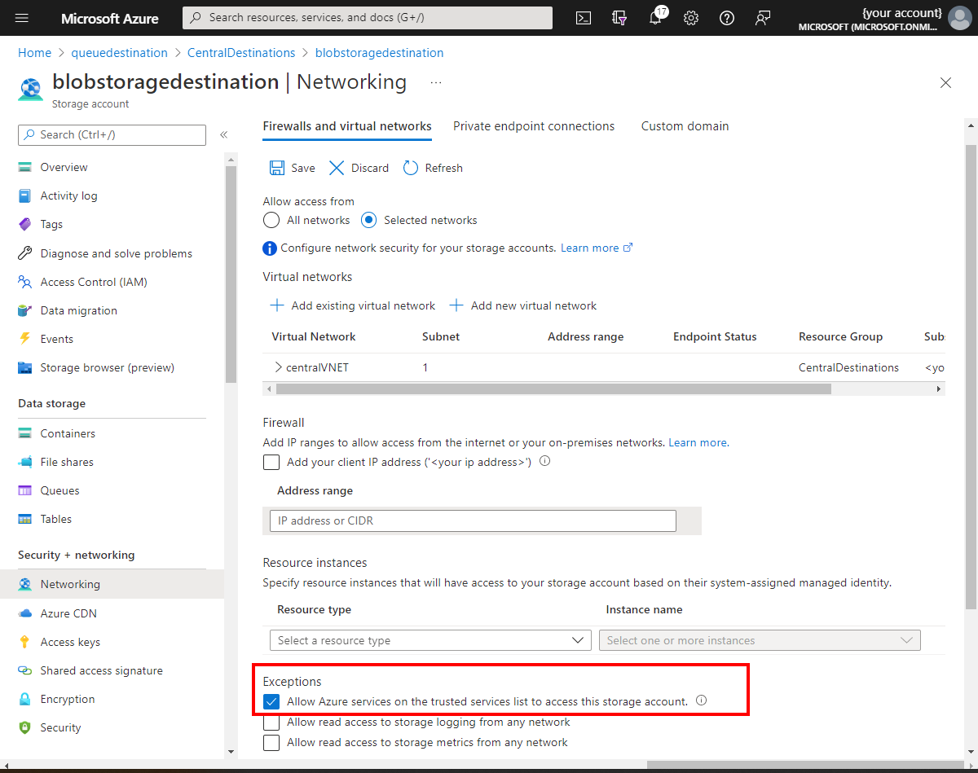Expand the centralVNET virtual network row
This screenshot has width=978, height=773.
click(x=278, y=367)
